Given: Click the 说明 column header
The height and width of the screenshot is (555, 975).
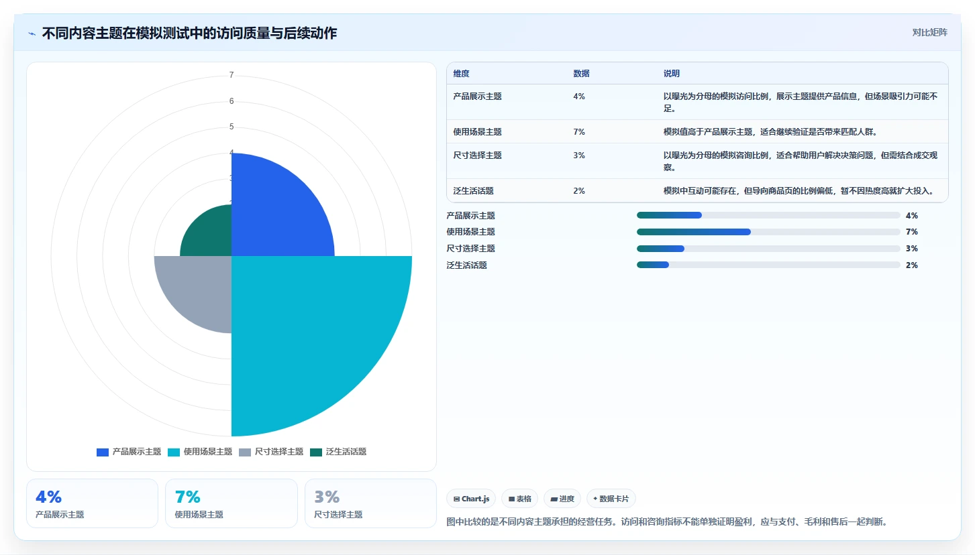Looking at the screenshot, I should tap(672, 74).
